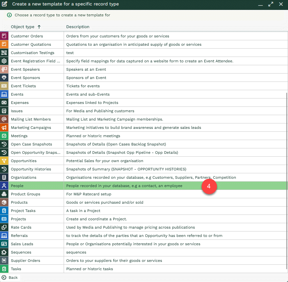Select the Opportunities record type
The height and width of the screenshot is (282, 288).
[144, 161]
